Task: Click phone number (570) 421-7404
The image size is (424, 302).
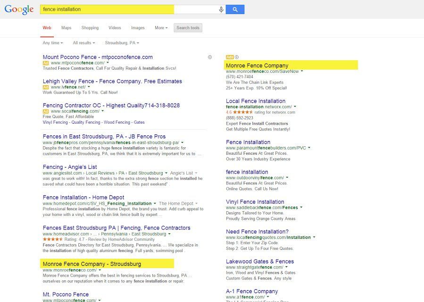Action: click(240, 77)
